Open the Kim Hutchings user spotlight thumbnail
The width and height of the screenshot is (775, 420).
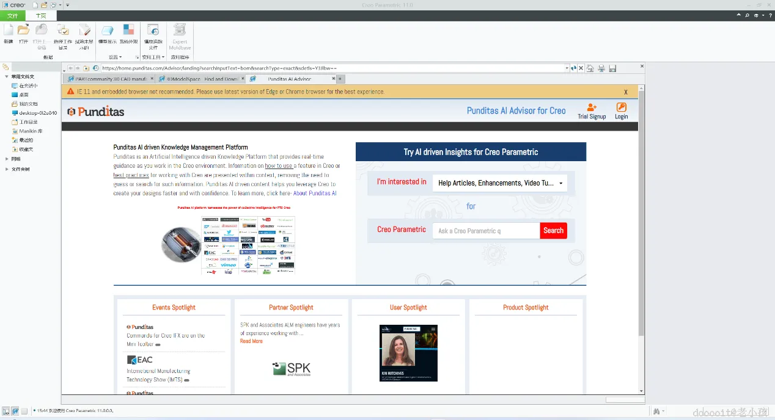408,353
